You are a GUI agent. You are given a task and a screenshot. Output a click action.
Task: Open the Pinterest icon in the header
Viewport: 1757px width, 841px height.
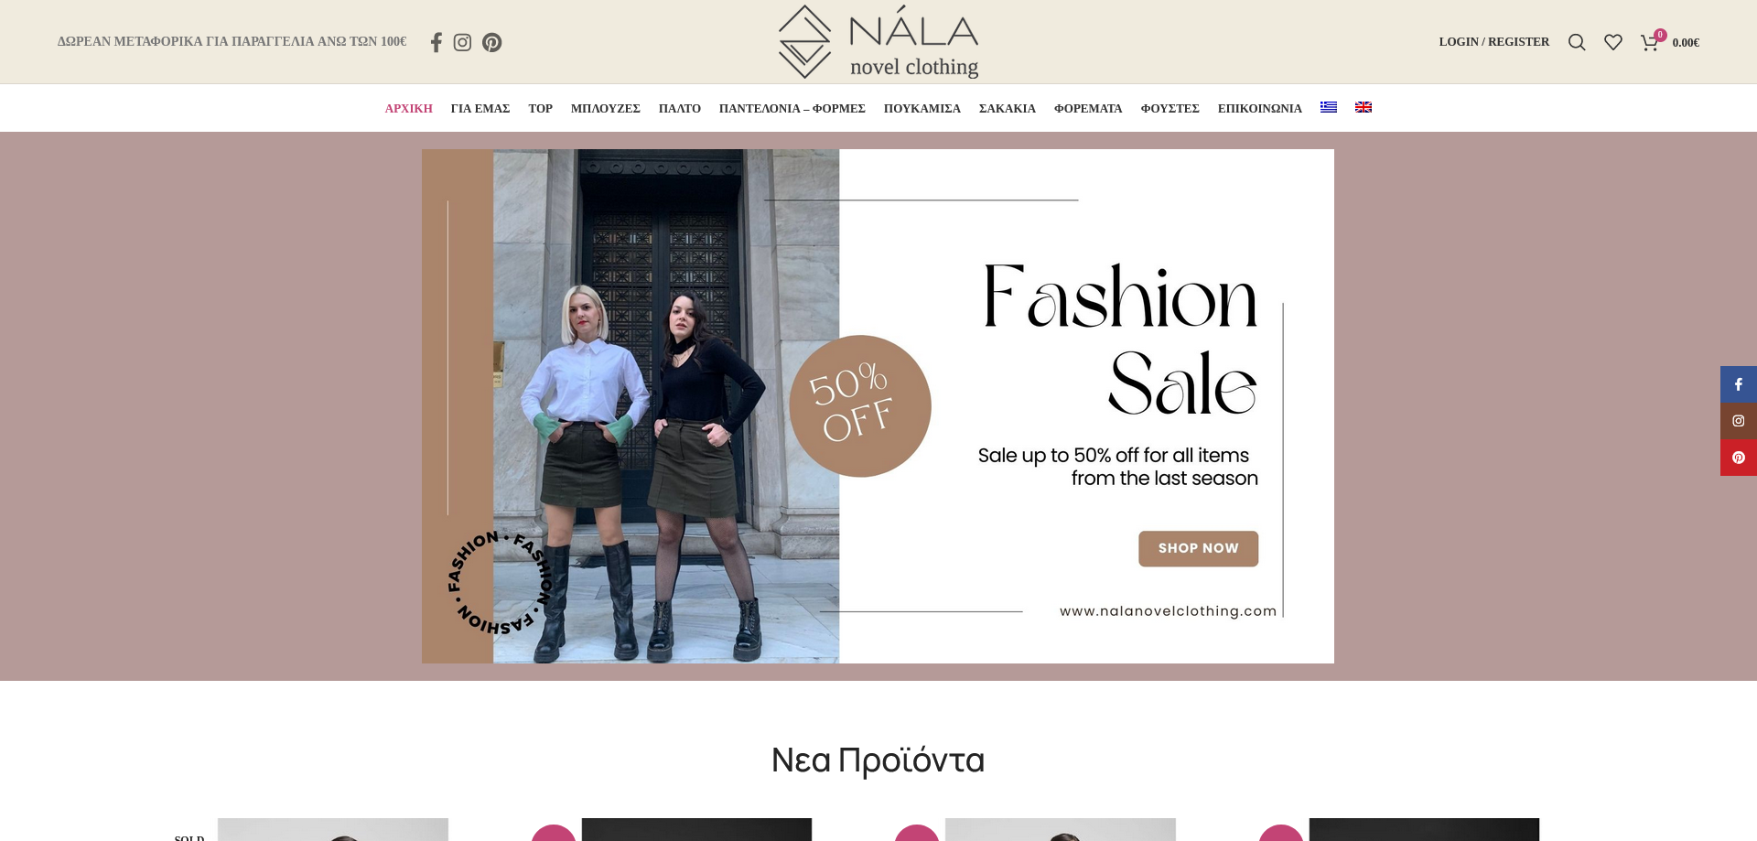(491, 42)
